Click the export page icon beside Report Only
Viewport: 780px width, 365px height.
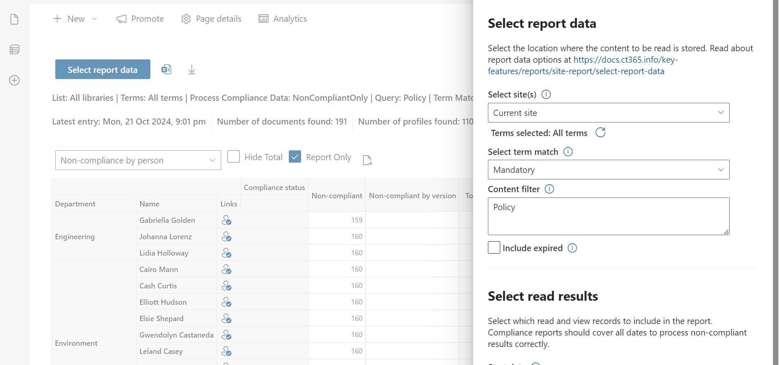(x=367, y=160)
